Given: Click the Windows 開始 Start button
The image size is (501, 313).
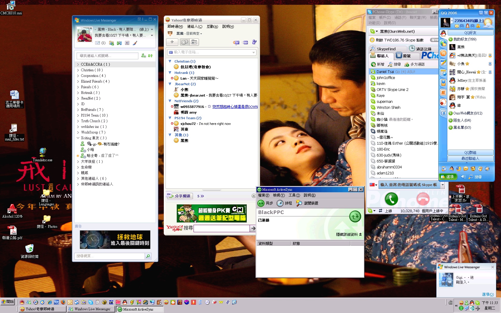Looking at the screenshot, I should [8, 302].
